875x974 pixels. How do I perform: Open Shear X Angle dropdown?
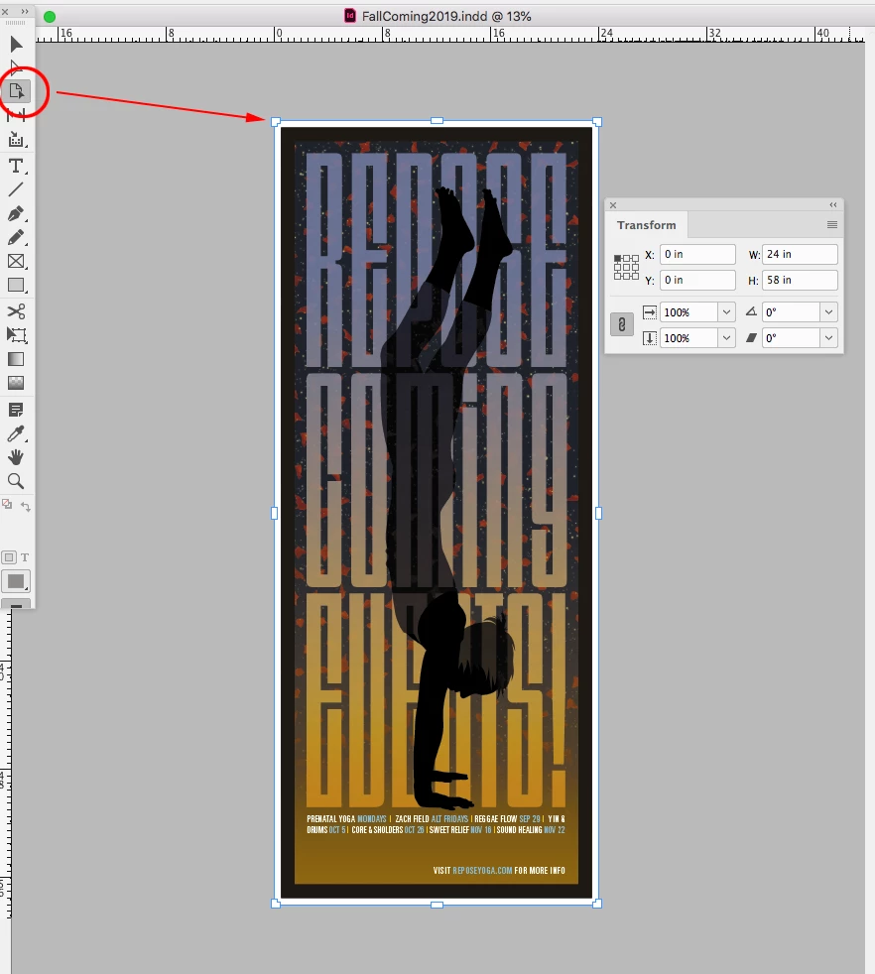(829, 338)
